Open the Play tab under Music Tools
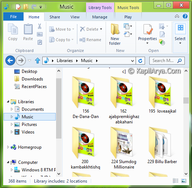Screen dimensions: 192x188 click(128, 17)
